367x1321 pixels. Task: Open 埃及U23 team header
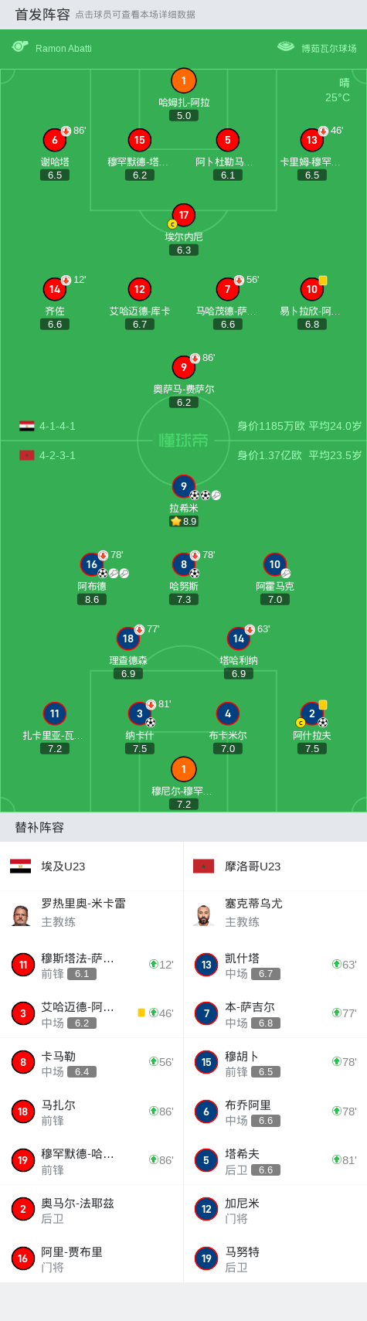pos(92,866)
